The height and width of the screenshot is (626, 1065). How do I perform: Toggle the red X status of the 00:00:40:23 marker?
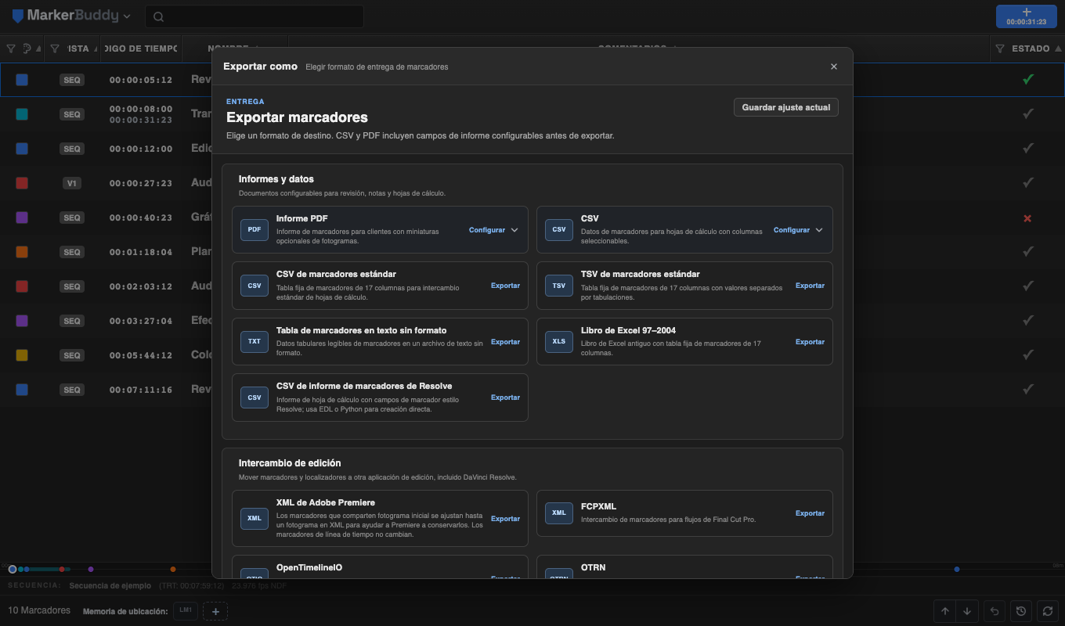coord(1028,218)
